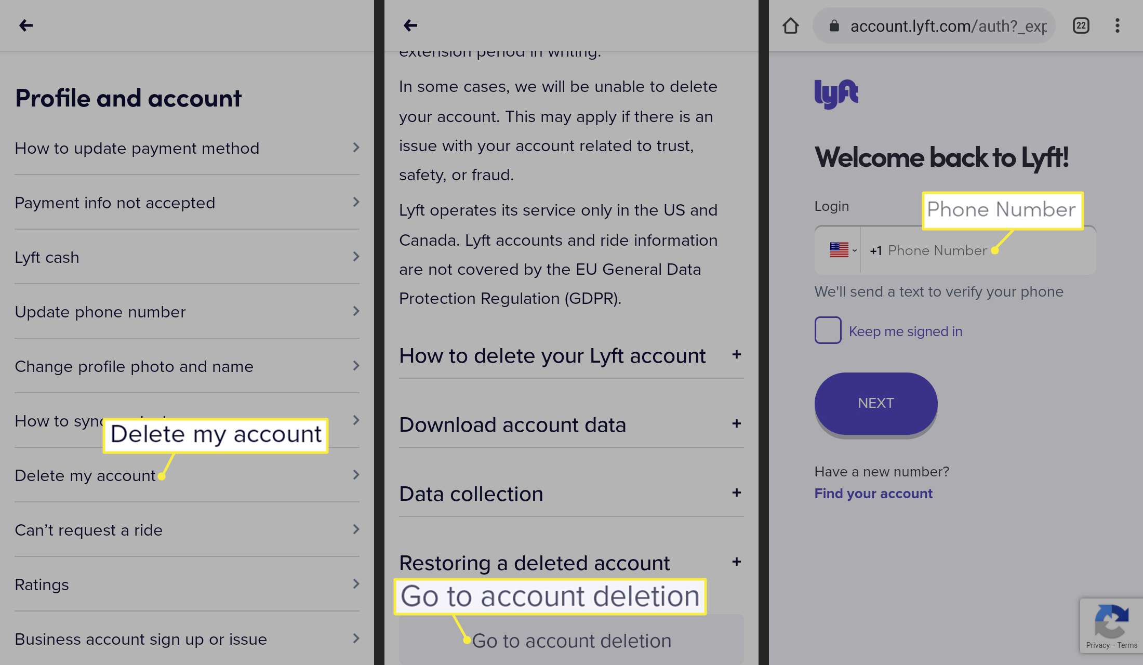This screenshot has width=1143, height=665.
Task: Expand the Download account data section
Action: (735, 424)
